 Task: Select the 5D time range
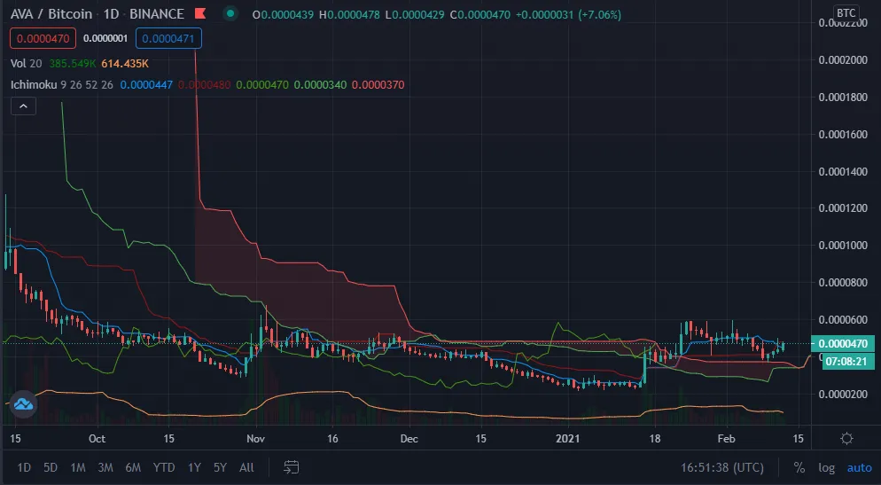click(x=51, y=467)
